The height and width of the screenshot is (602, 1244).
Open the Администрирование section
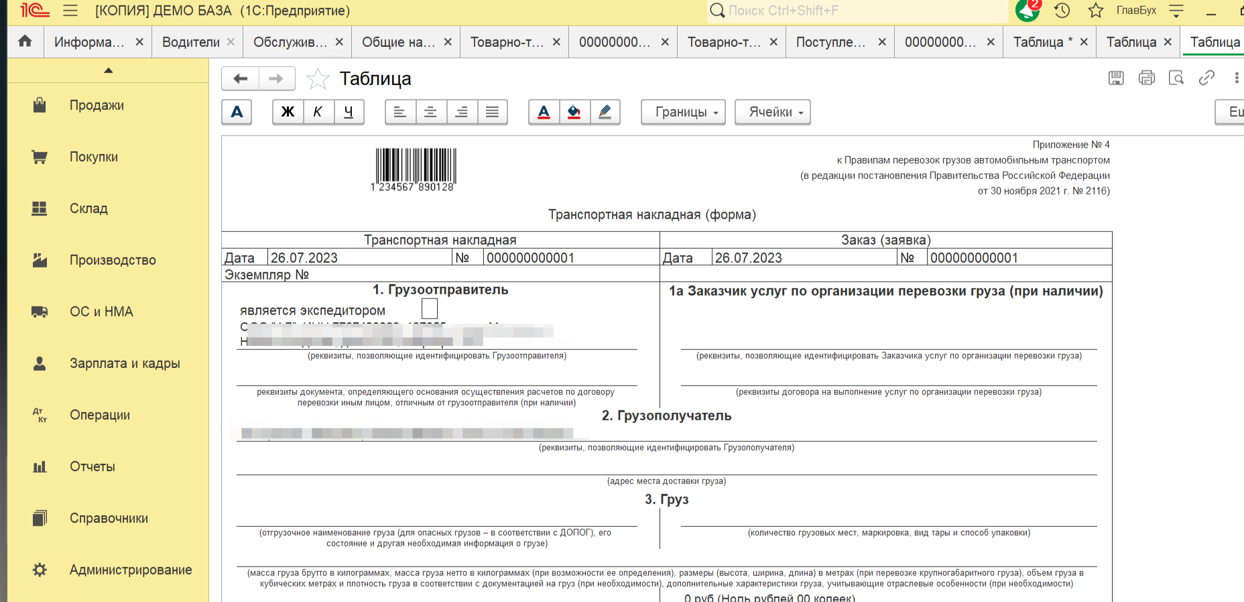click(x=131, y=570)
